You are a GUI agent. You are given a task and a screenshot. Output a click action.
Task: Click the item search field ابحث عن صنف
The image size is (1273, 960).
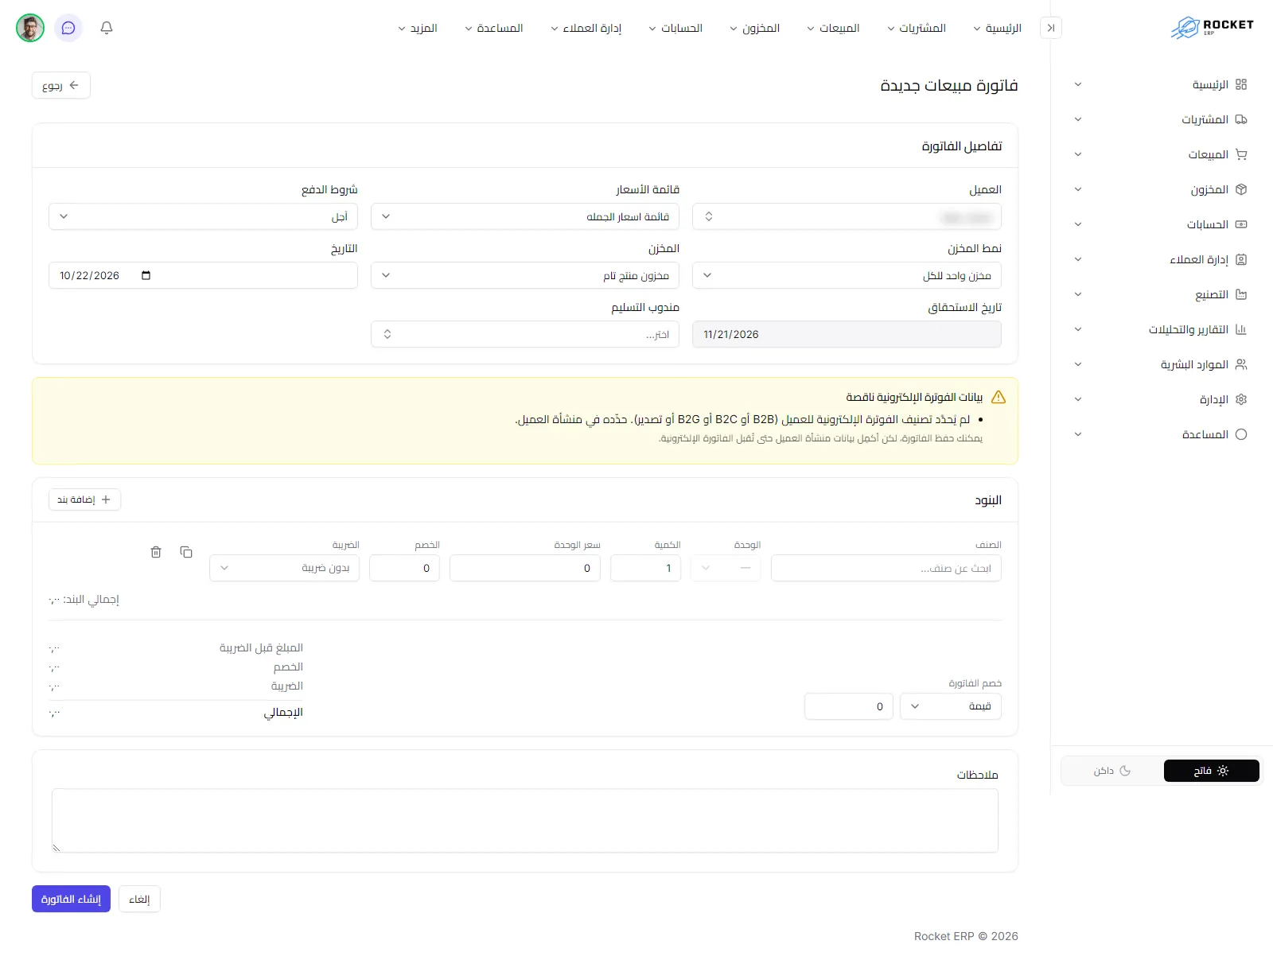point(886,568)
